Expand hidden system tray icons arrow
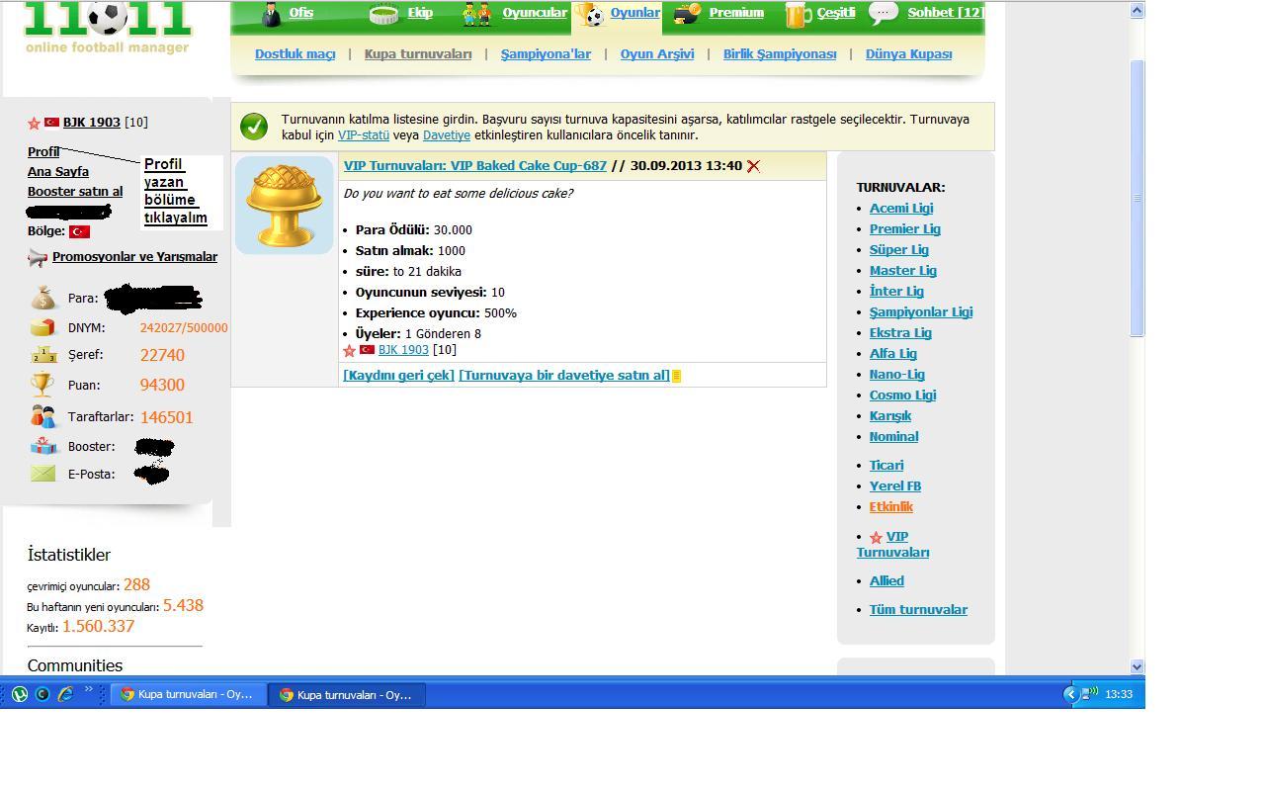This screenshot has width=1265, height=791. 1069,694
